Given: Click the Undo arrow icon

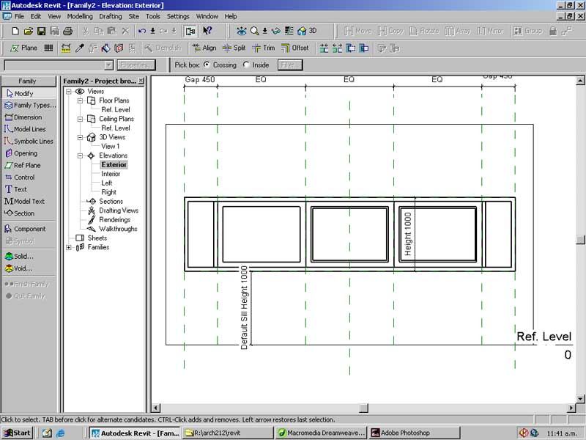Looking at the screenshot, I should [142, 32].
